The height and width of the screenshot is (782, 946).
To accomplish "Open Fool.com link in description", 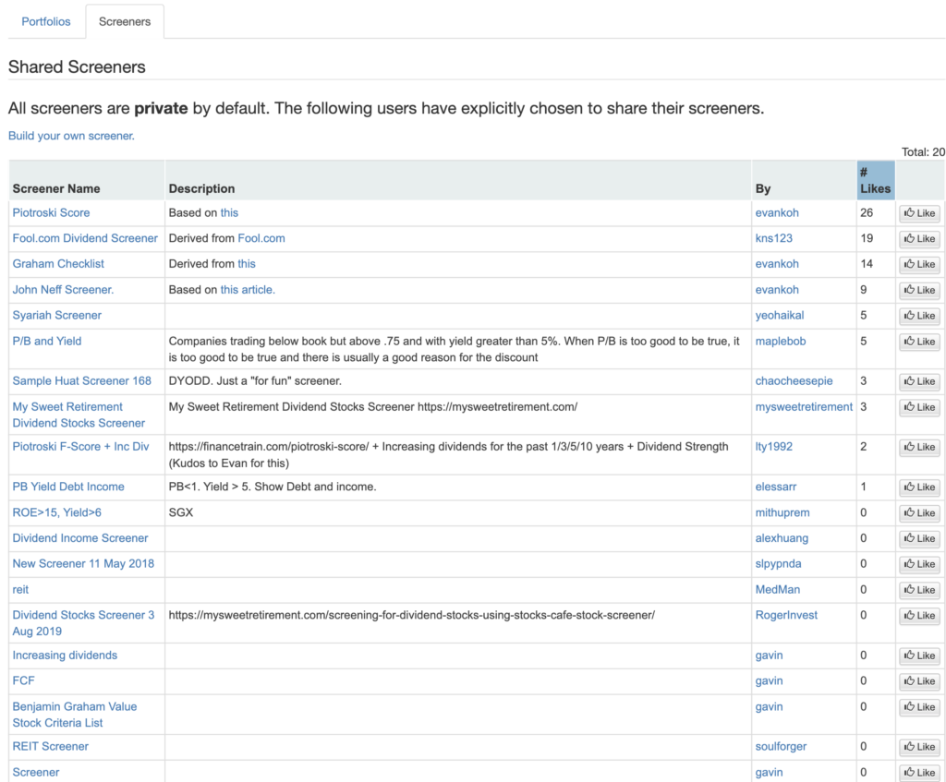I will pos(261,238).
